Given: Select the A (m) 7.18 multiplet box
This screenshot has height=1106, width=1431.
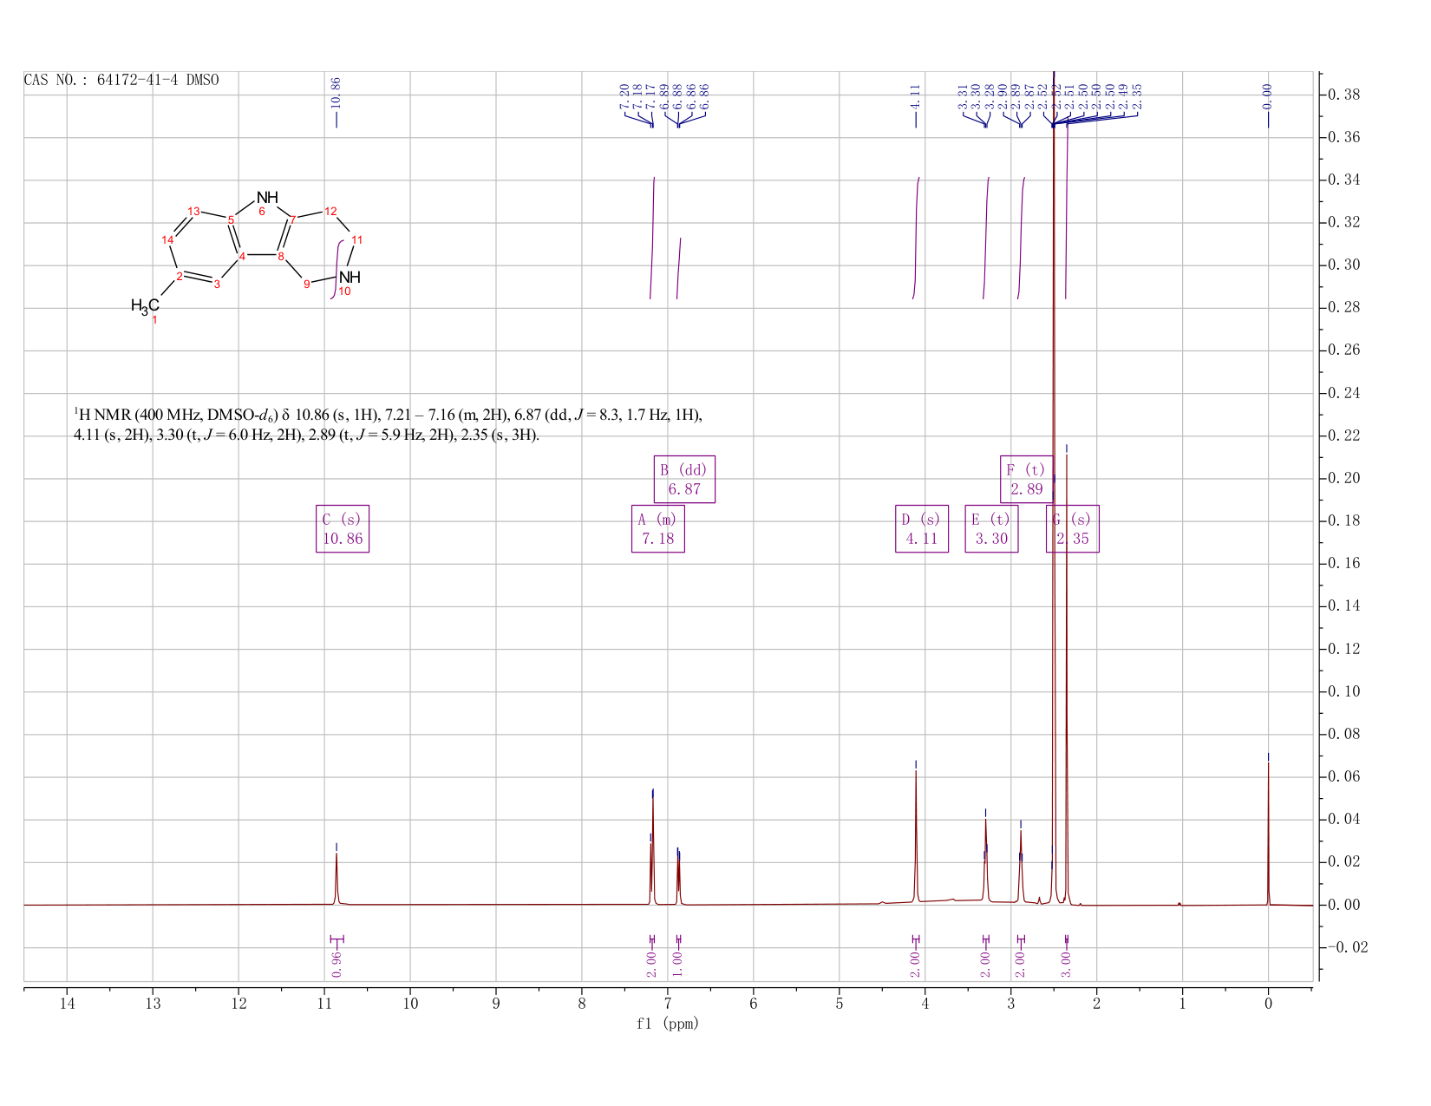Looking at the screenshot, I should (x=658, y=528).
